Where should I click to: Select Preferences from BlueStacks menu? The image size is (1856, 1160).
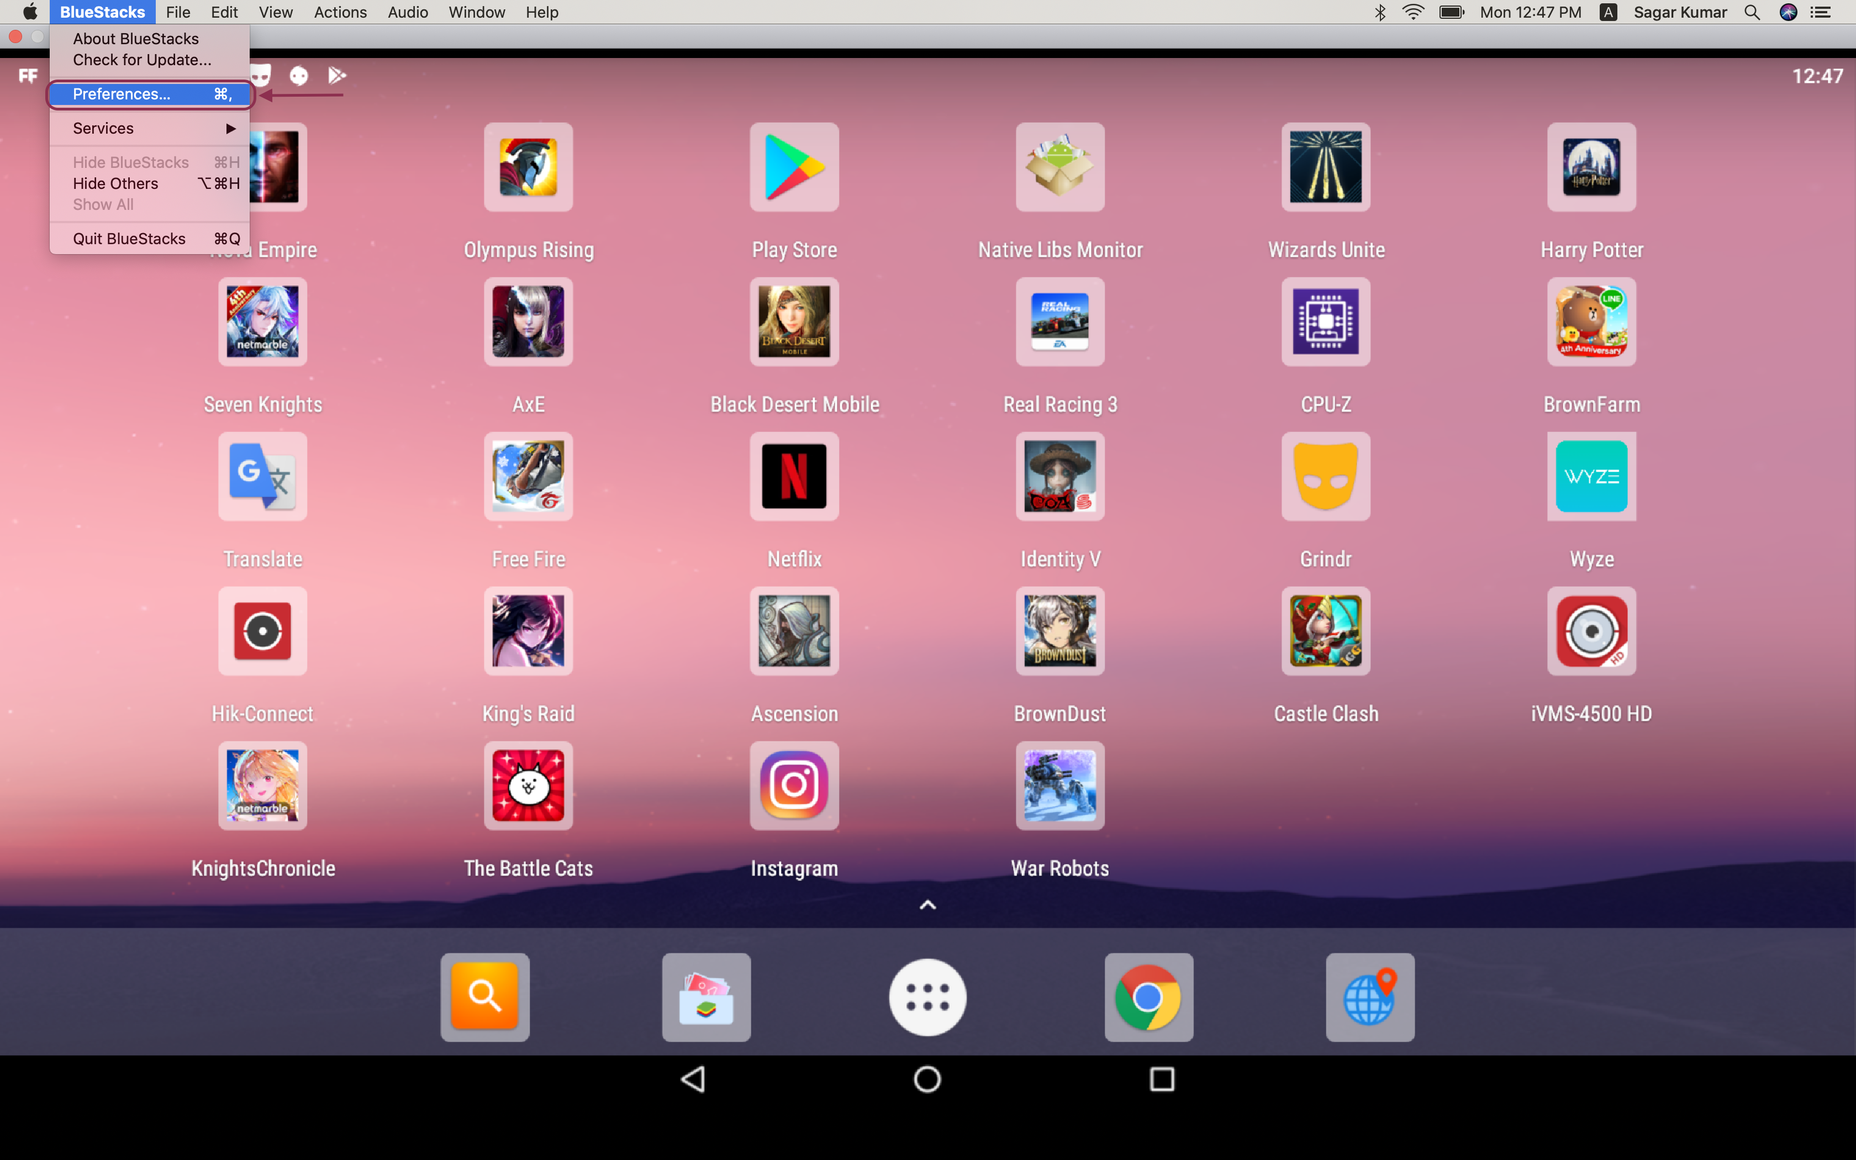pos(122,93)
